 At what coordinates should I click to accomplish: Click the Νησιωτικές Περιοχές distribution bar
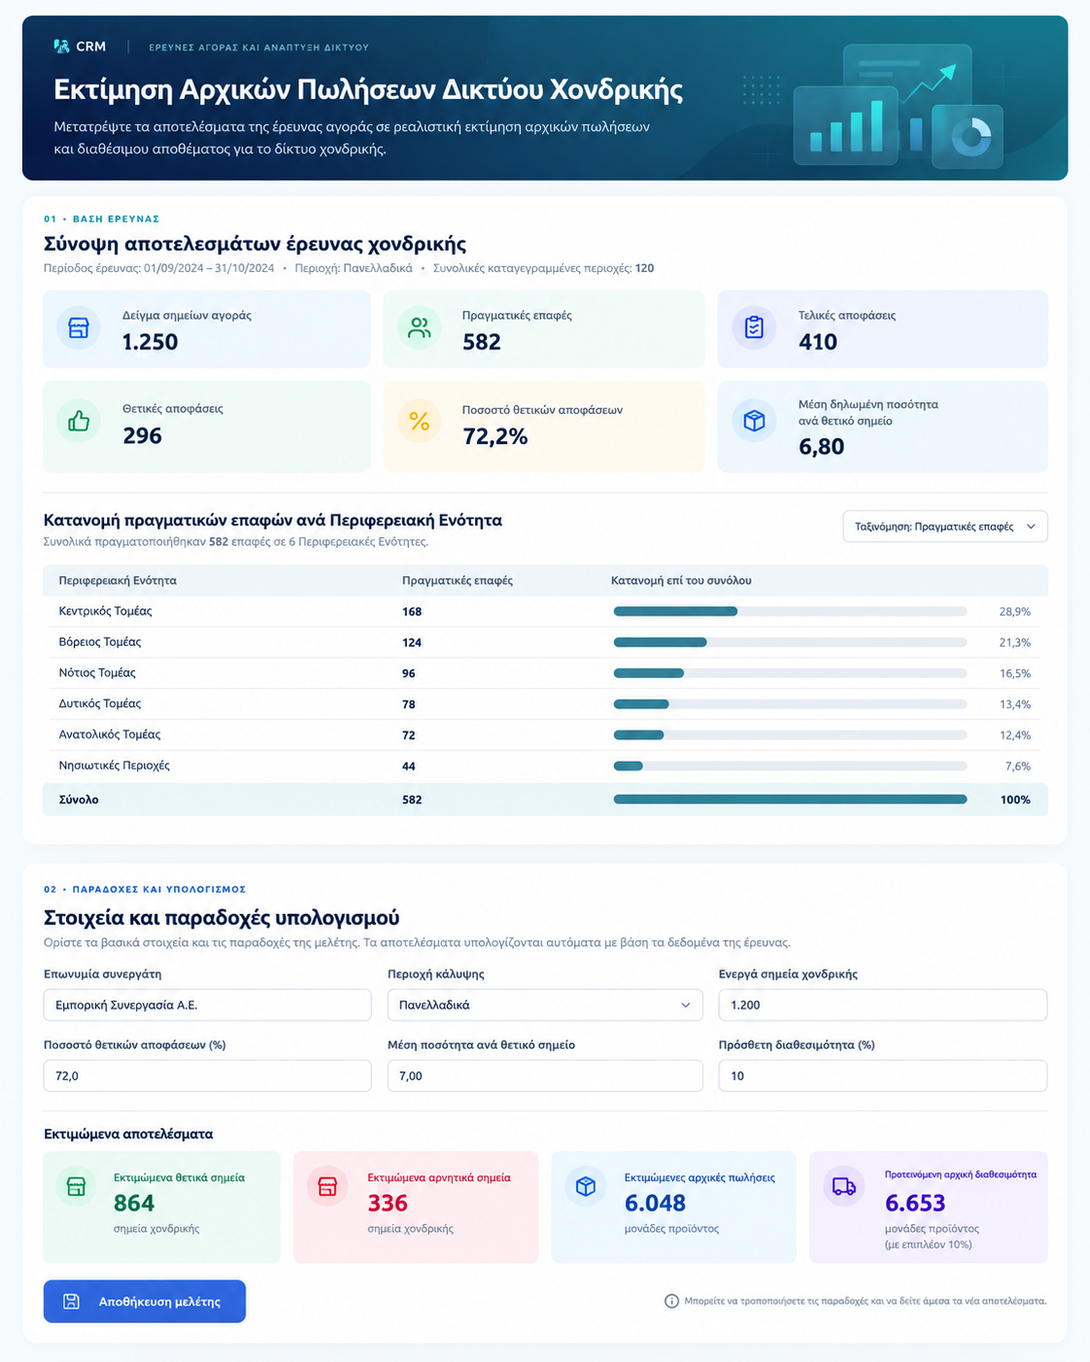[790, 766]
